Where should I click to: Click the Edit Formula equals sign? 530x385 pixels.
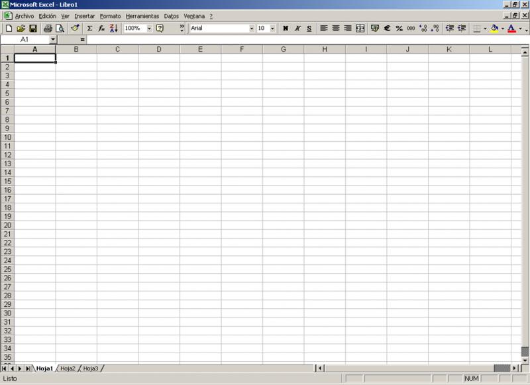(82, 40)
